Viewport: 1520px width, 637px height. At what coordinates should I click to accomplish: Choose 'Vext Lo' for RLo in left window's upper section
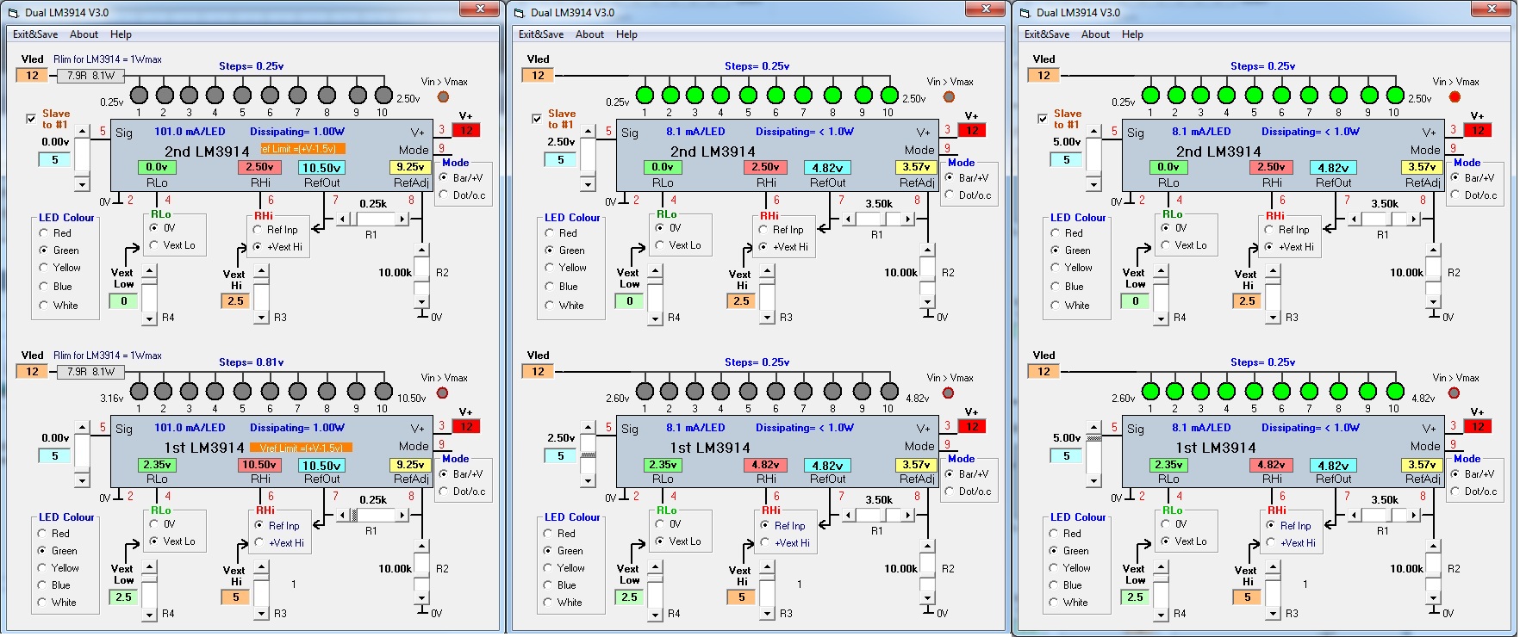154,244
